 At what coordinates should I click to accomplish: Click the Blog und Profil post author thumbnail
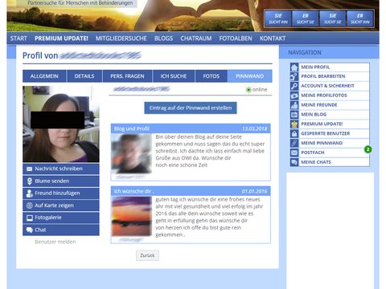pos(131,154)
